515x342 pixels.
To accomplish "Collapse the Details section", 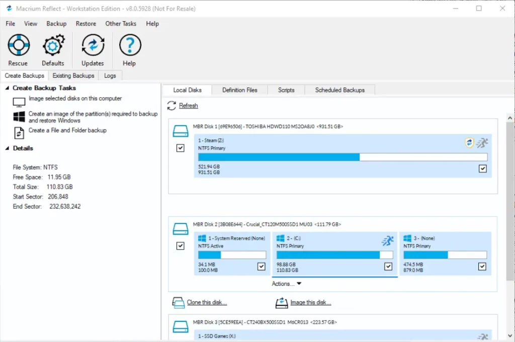I will tap(7, 148).
